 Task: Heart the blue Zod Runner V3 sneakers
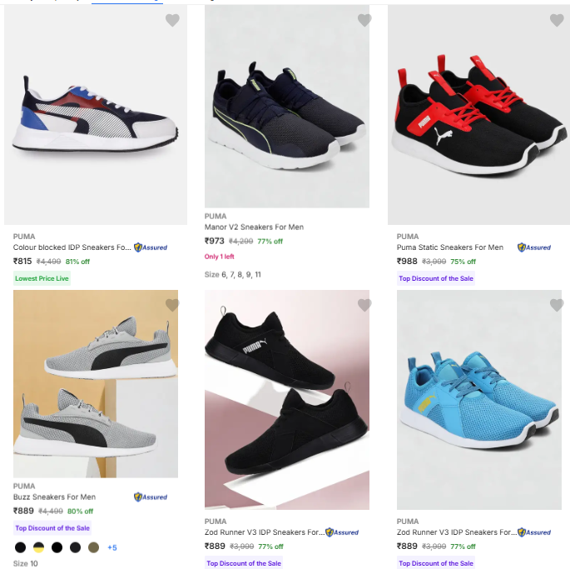[x=557, y=306]
